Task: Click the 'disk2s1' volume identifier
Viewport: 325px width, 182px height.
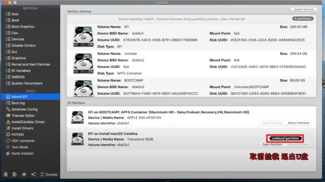Action: pyautogui.click(x=123, y=145)
